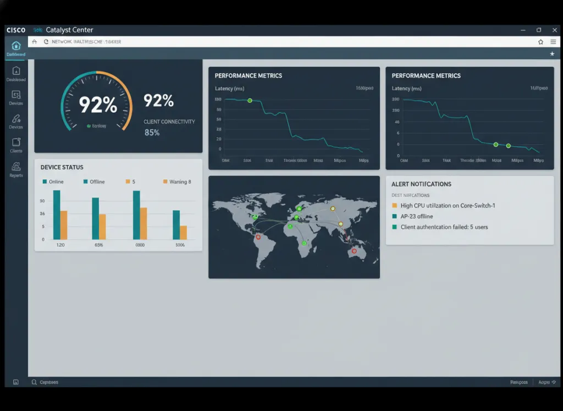Maximize the Catalyst Center window
This screenshot has width=563, height=411.
pyautogui.click(x=539, y=30)
